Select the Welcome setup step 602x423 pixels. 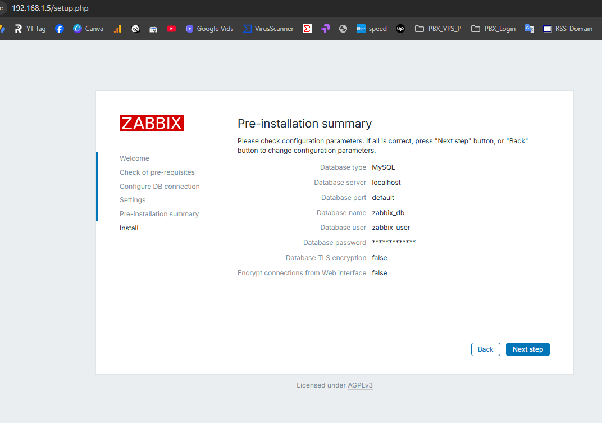click(x=134, y=158)
